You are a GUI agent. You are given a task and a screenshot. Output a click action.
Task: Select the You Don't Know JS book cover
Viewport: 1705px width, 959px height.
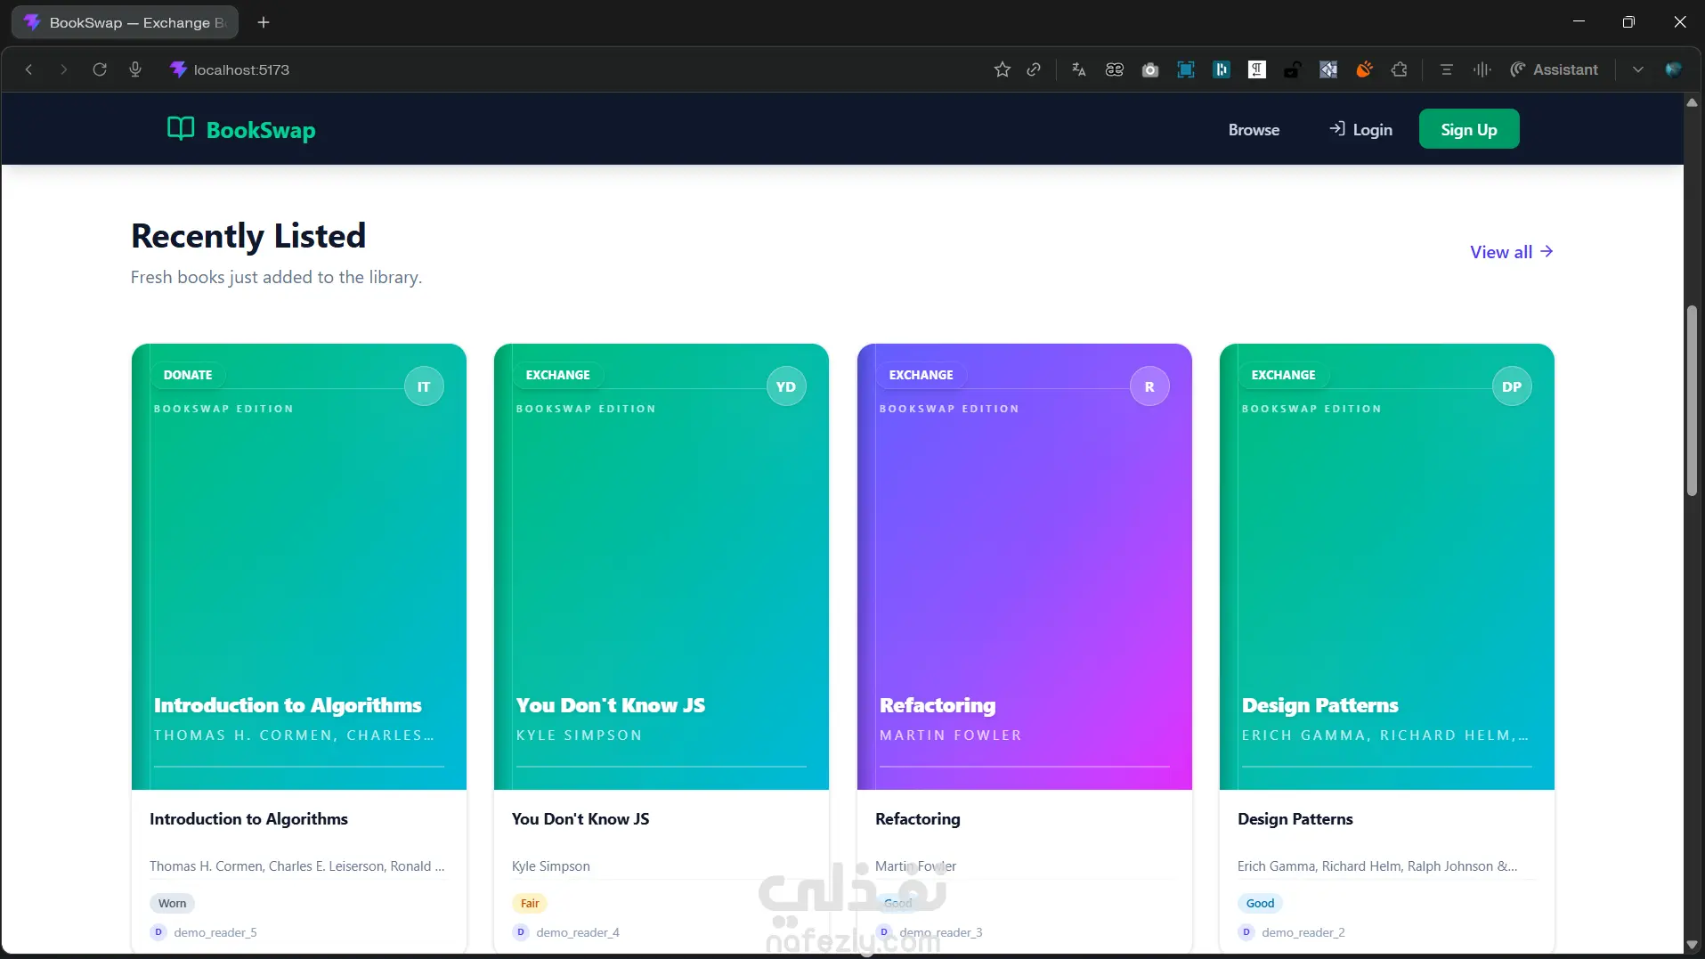click(x=662, y=566)
